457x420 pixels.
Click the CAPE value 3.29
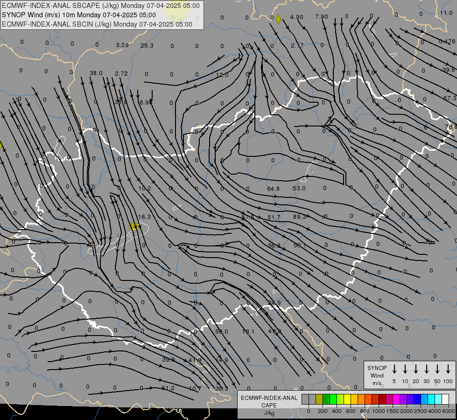click(x=122, y=45)
